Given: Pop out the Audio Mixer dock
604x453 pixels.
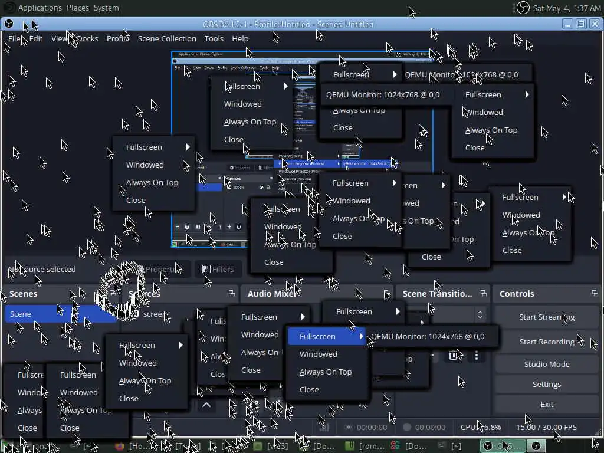Looking at the screenshot, I should 387,294.
